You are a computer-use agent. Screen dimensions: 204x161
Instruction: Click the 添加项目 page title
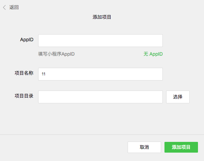point(102,17)
